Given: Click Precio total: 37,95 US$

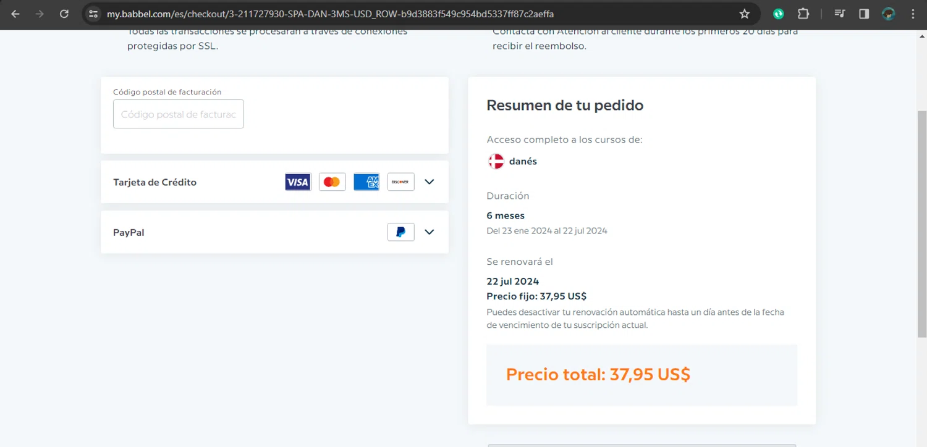Looking at the screenshot, I should 598,374.
